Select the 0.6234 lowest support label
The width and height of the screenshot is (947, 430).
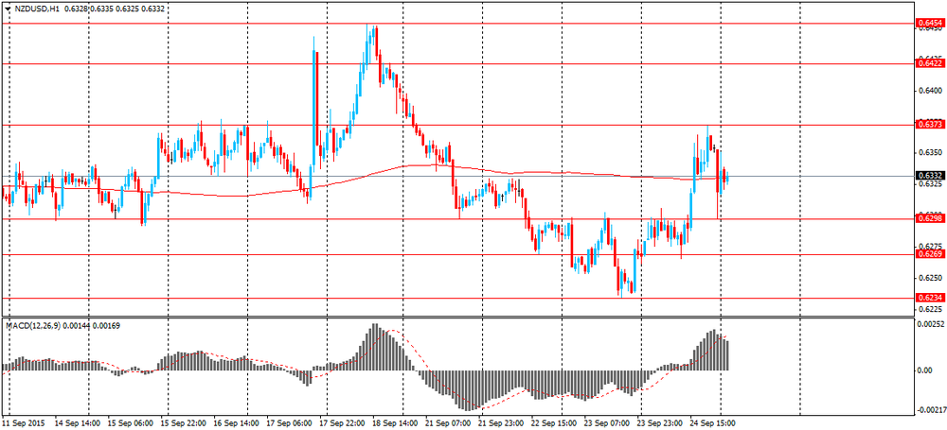point(927,298)
